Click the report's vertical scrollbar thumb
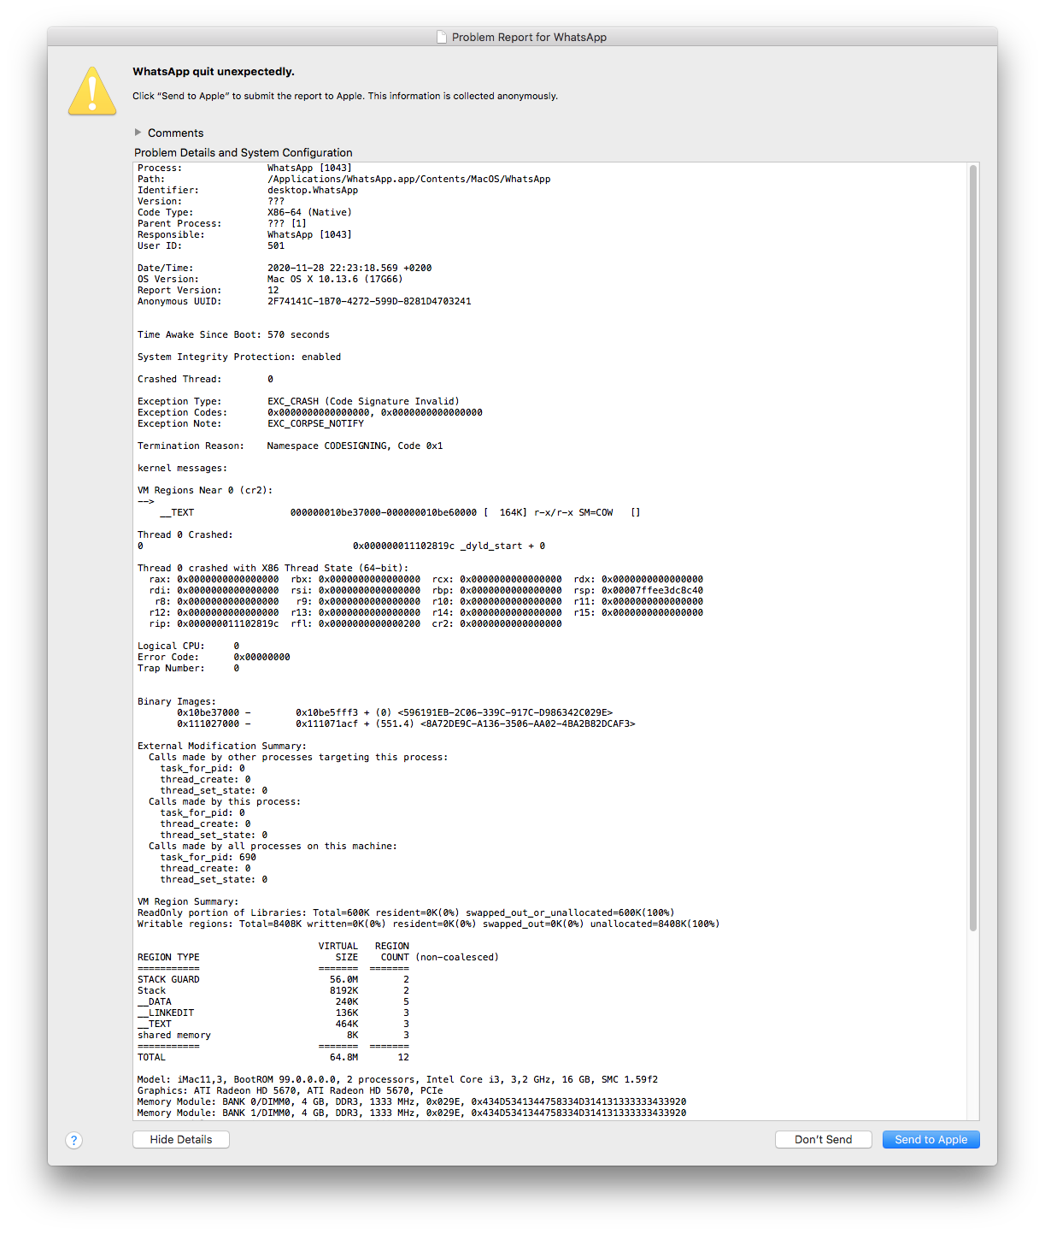This screenshot has height=1234, width=1045. coord(973,547)
